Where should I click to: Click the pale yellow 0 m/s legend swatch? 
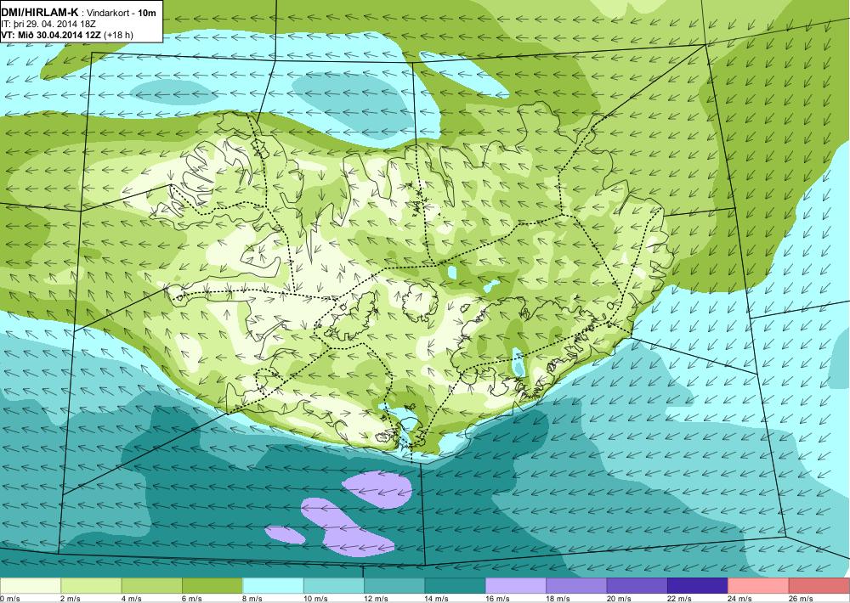click(x=31, y=586)
